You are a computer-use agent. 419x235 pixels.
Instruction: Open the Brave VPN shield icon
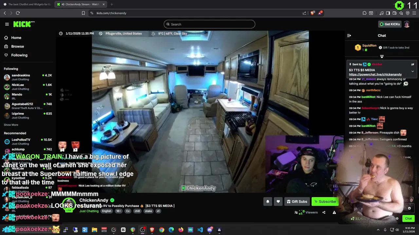(408, 13)
